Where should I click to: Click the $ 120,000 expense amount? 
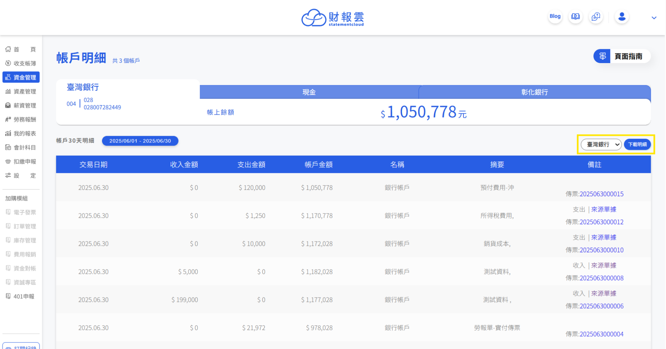click(252, 188)
